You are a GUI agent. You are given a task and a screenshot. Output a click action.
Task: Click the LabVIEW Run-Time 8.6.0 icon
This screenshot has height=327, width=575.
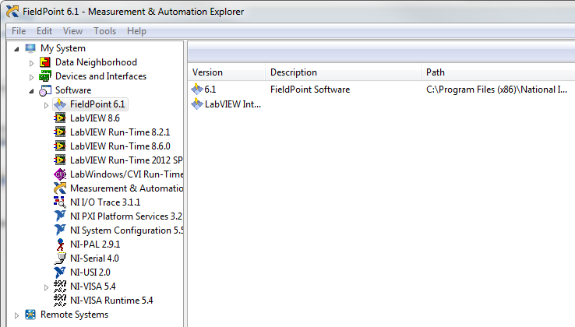click(60, 146)
